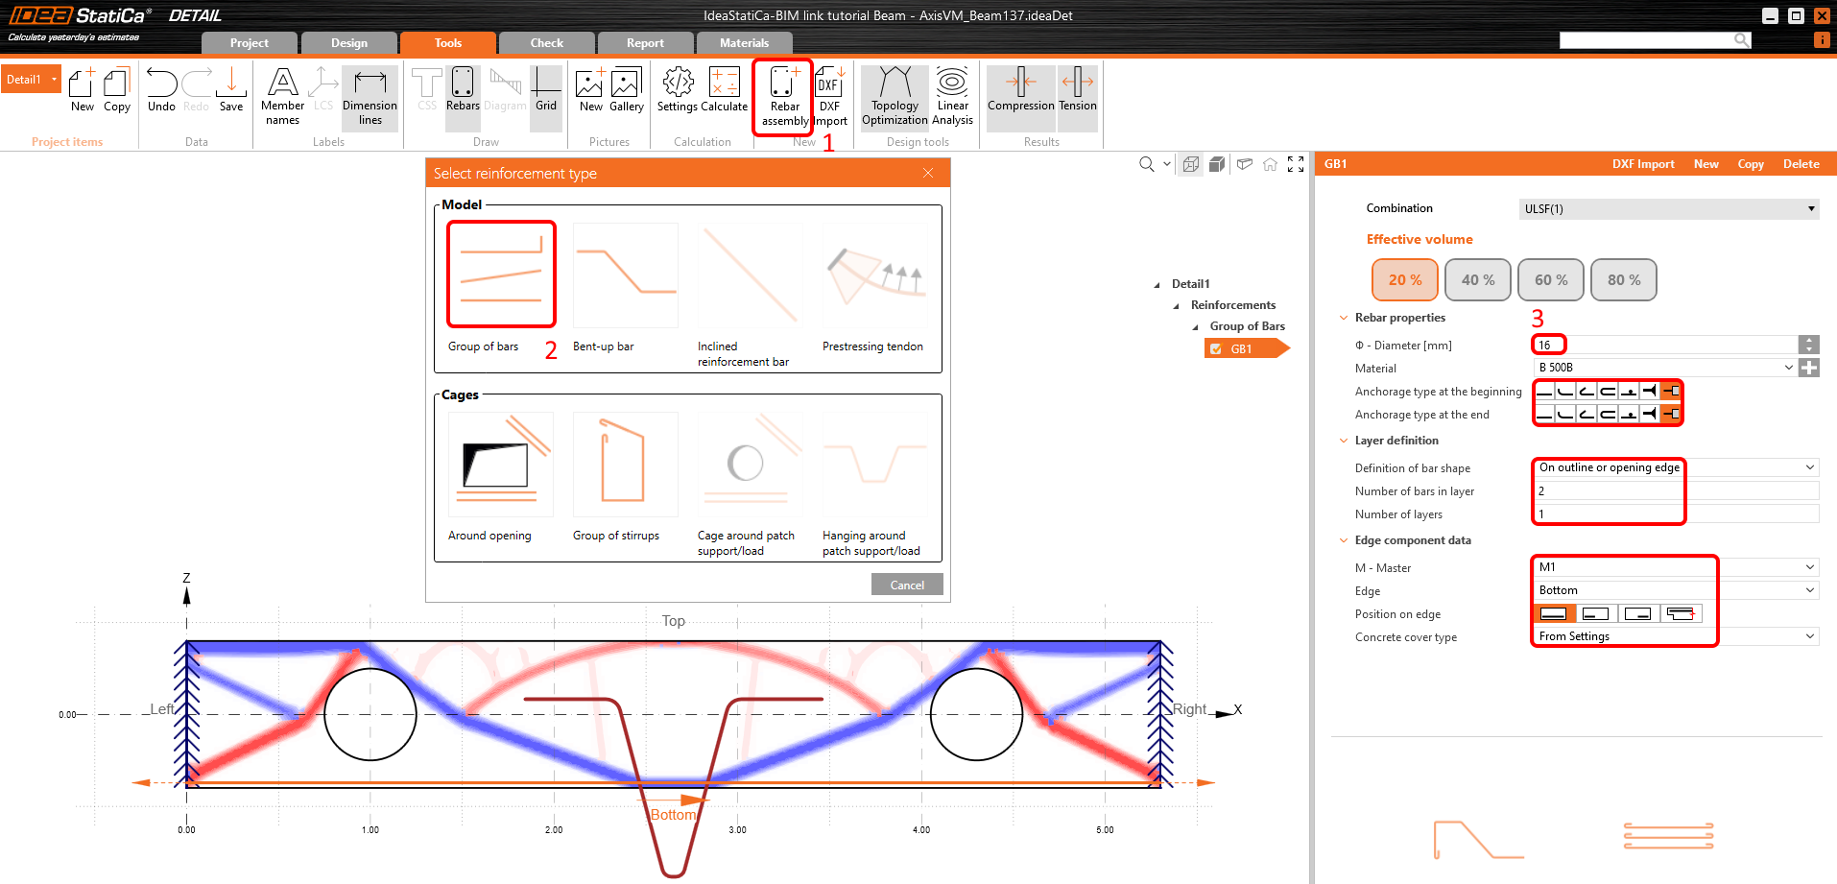1837x884 pixels.
Task: Toggle the GB1 checkbox in tree
Action: (1216, 349)
